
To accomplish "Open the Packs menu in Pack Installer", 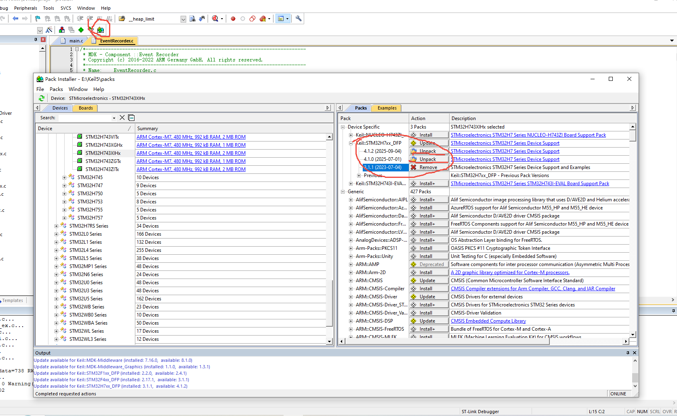I will (56, 89).
